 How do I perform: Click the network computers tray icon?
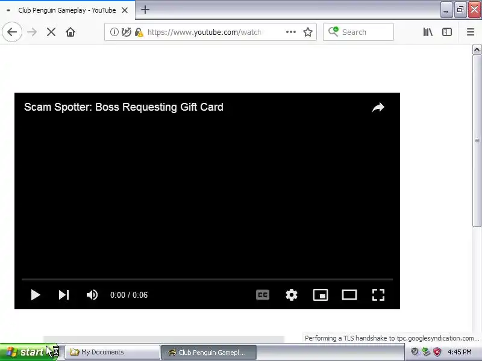(x=426, y=352)
